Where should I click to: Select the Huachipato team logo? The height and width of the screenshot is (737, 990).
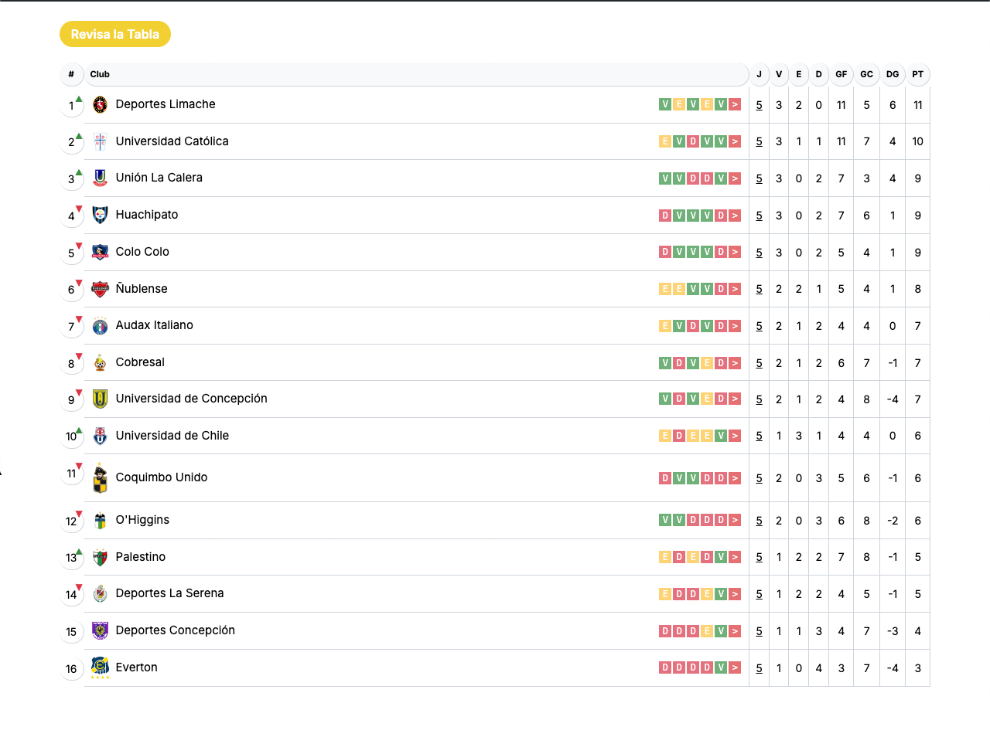(100, 215)
